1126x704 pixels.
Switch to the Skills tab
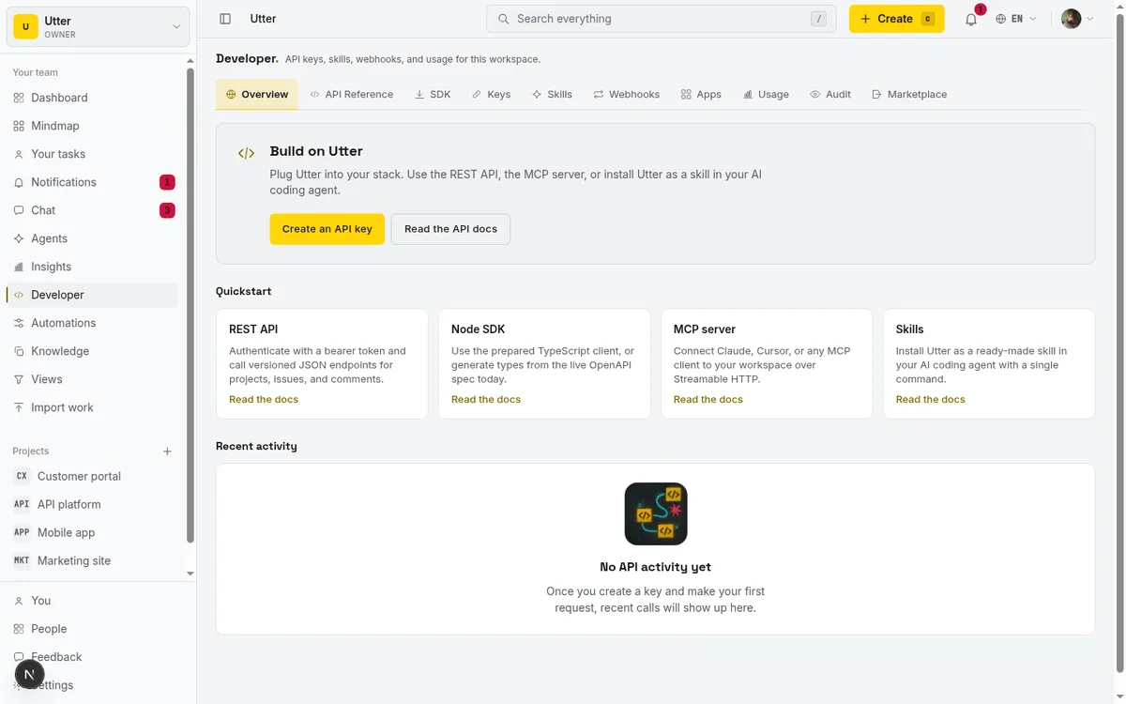pos(552,94)
